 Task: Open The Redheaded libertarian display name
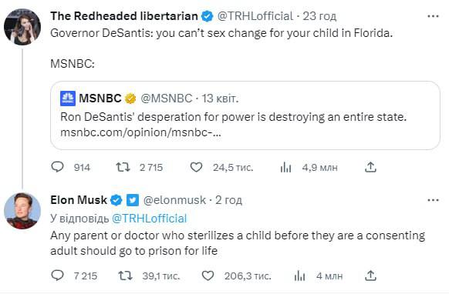point(124,16)
